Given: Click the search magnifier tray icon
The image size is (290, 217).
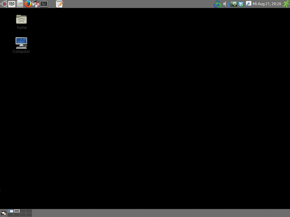Looking at the screenshot, I should (x=248, y=4).
